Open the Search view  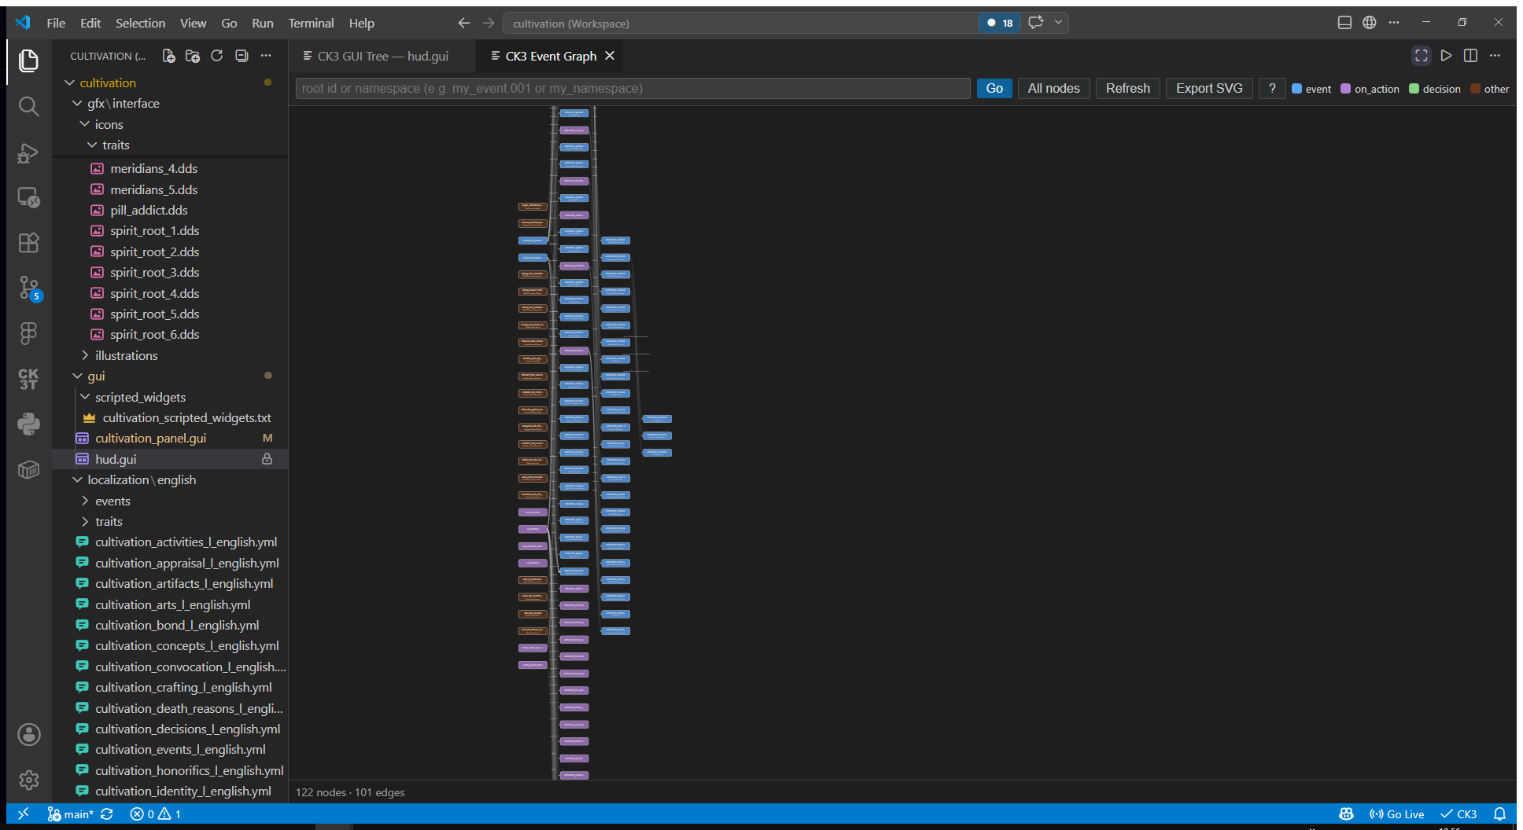tap(29, 106)
